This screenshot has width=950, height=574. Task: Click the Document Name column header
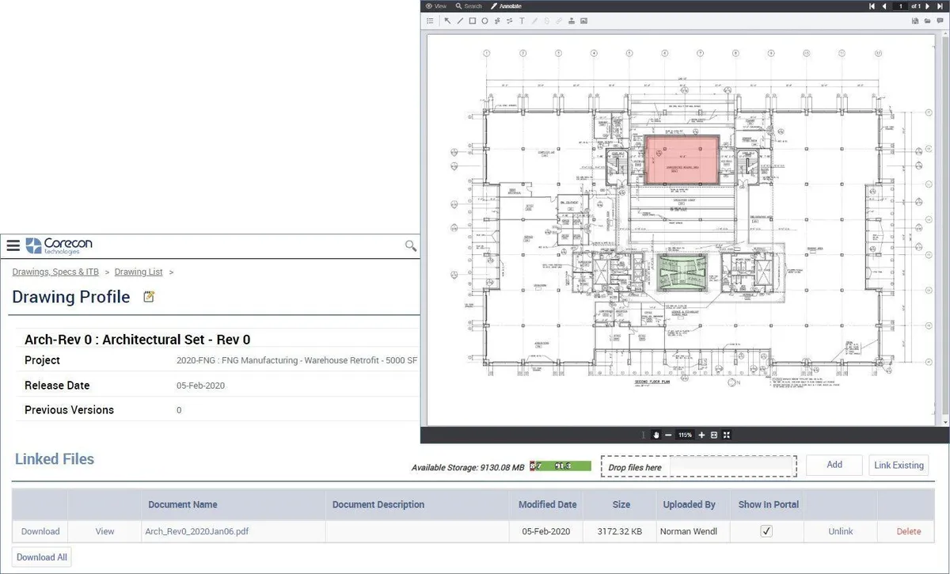tap(183, 504)
